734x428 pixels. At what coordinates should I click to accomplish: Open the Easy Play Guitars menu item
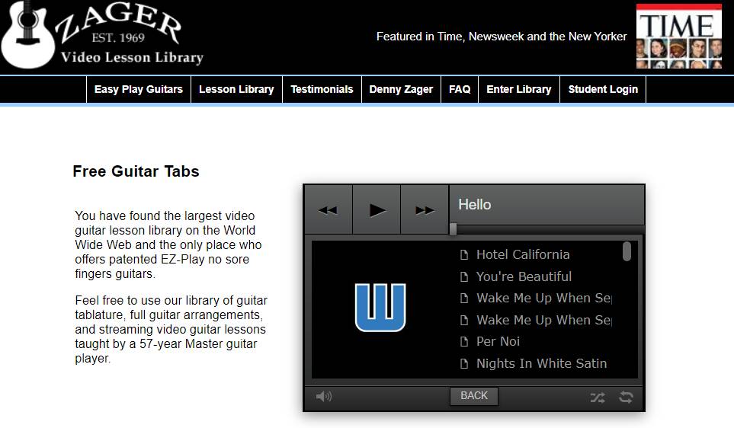(x=139, y=89)
